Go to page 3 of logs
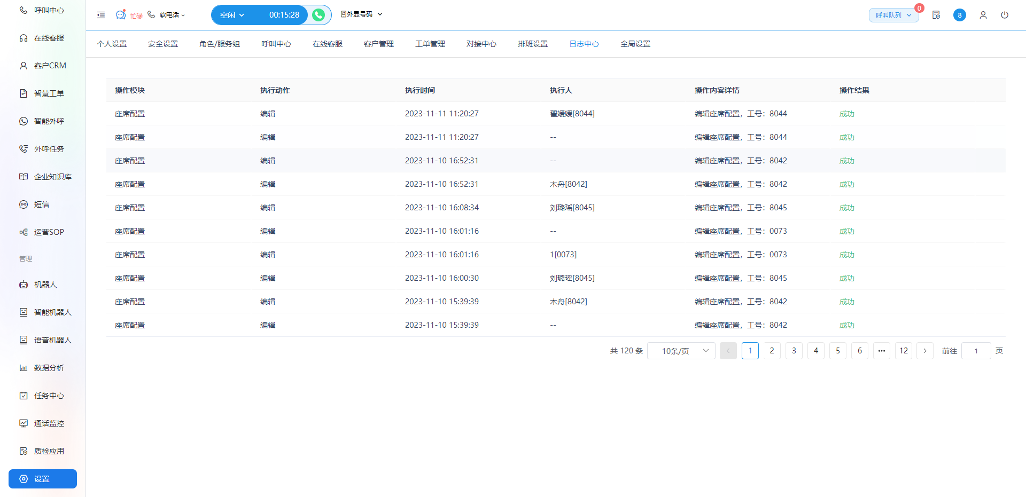1026x497 pixels. 794,351
